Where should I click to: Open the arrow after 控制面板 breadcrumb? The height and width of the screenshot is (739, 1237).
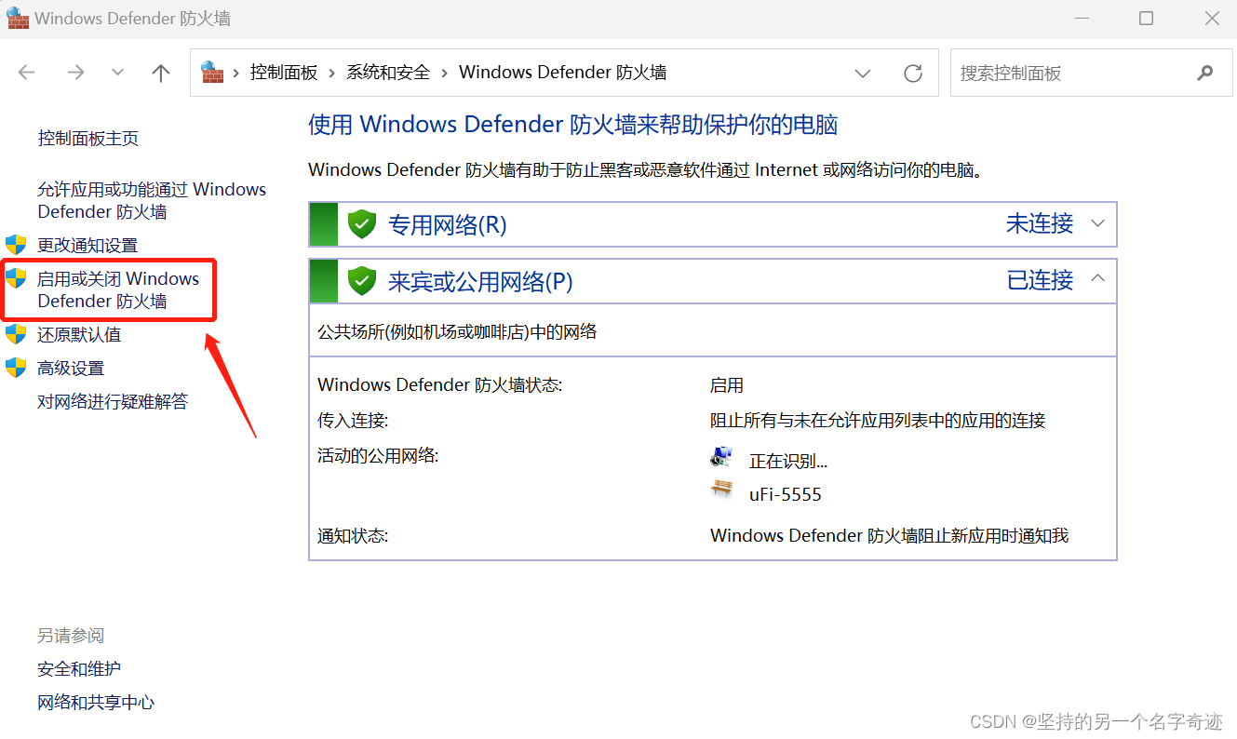coord(332,73)
